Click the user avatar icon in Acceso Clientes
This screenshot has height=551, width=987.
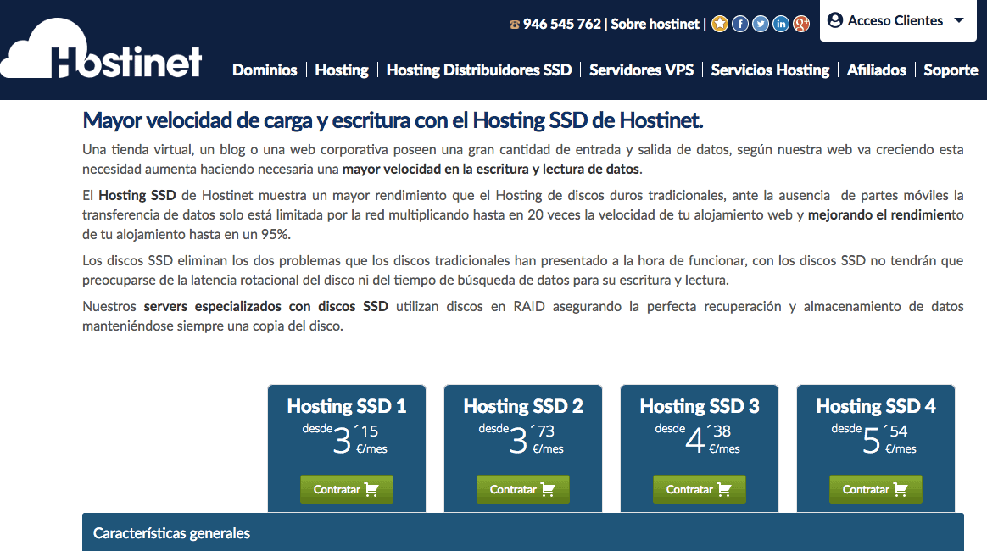click(835, 20)
